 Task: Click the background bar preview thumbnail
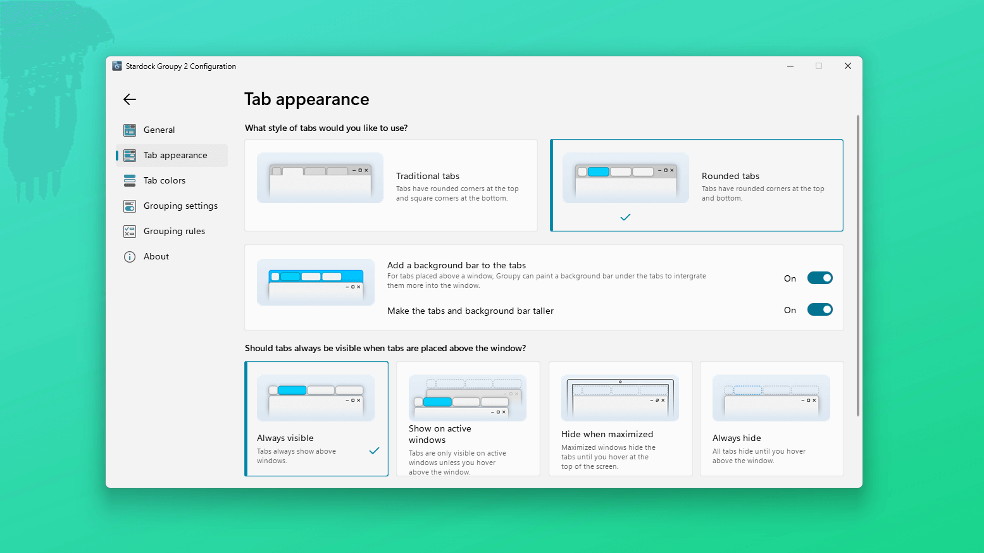click(316, 282)
